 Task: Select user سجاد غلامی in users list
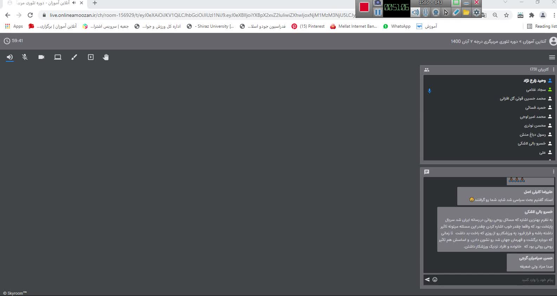pos(536,90)
